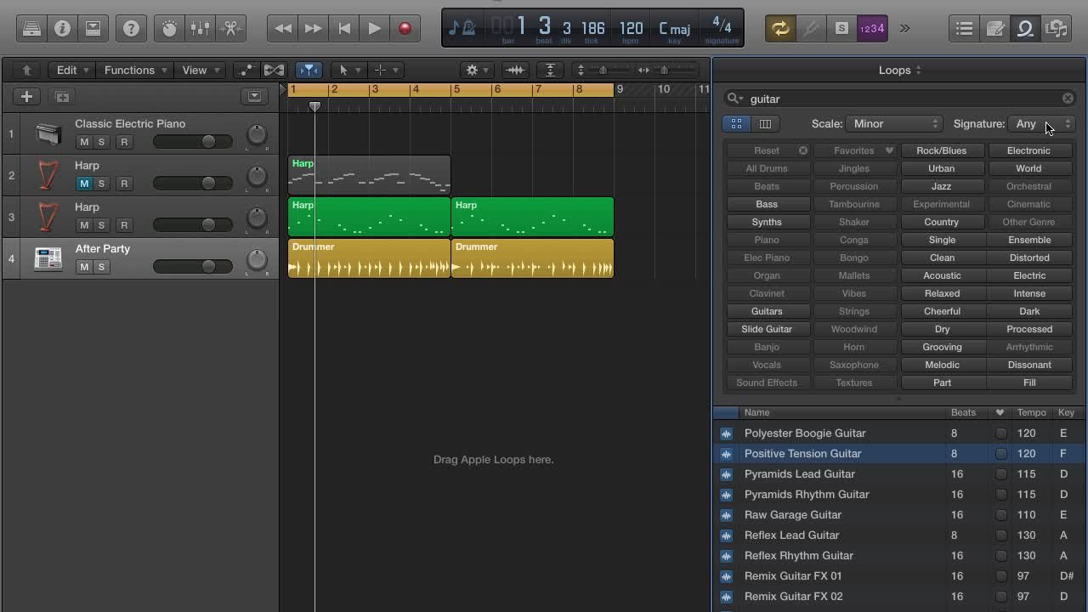Screen dimensions: 1088x612
Task: Select the Bass loop category button
Action: point(767,204)
